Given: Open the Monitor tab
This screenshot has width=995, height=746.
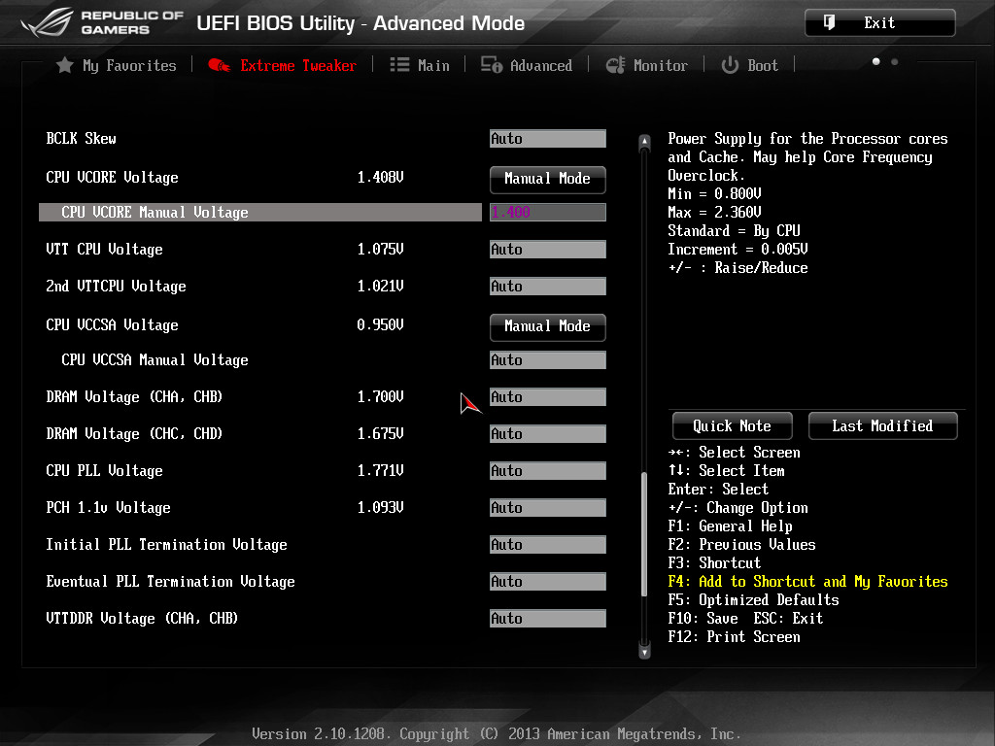Looking at the screenshot, I should click(660, 65).
